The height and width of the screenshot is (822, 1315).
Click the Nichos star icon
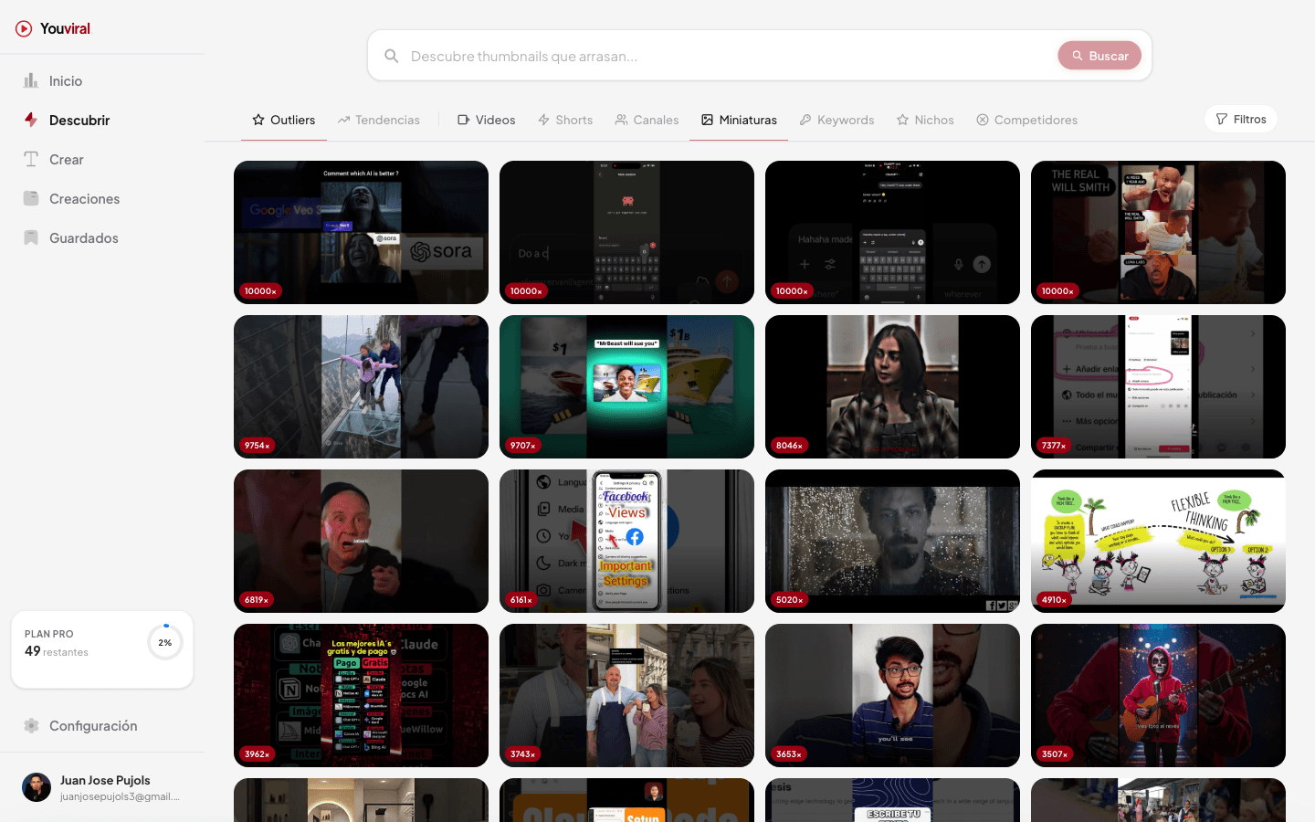click(902, 120)
